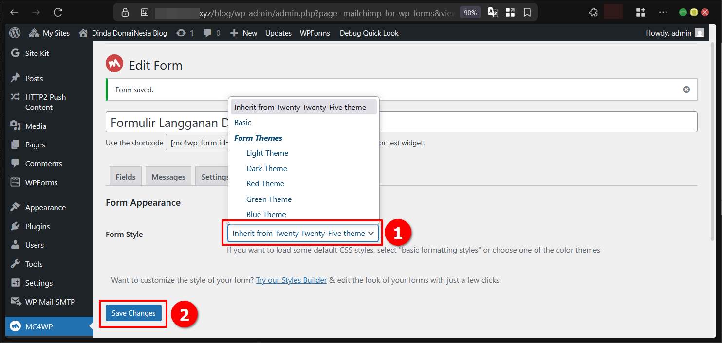Open the Tools wrench icon
Screen dimensions: 722x343
[15, 264]
